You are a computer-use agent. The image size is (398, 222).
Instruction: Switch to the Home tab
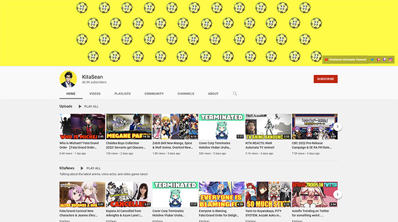tap(71, 93)
